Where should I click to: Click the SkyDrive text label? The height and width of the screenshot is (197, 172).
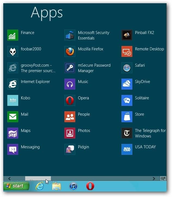[142, 82]
